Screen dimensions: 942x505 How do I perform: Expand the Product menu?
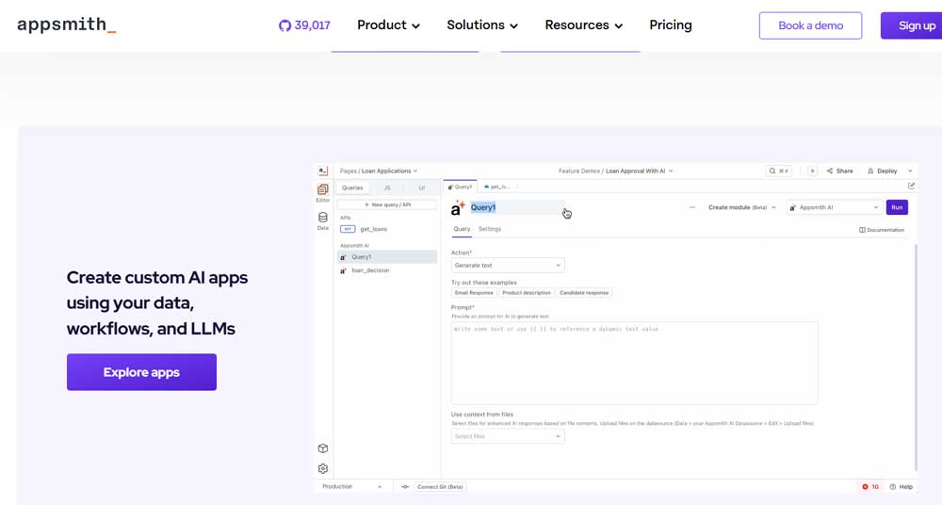[388, 25]
